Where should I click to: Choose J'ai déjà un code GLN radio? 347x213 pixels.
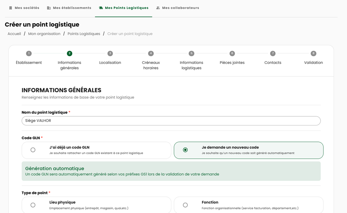(x=33, y=150)
